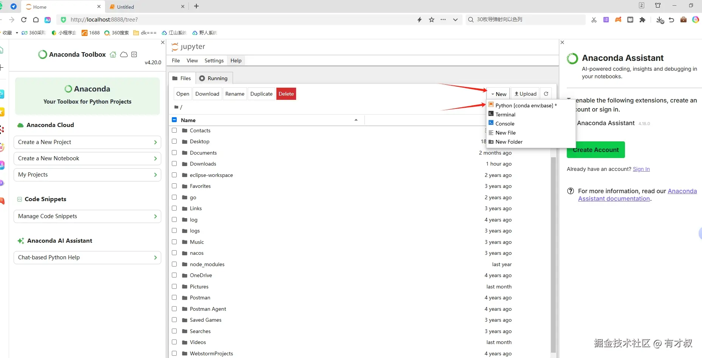Click the cloud icon in Anaconda Toolbox header
The image size is (702, 358).
click(x=124, y=54)
